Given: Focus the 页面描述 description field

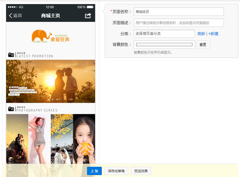Looking at the screenshot, I should pos(179,23).
